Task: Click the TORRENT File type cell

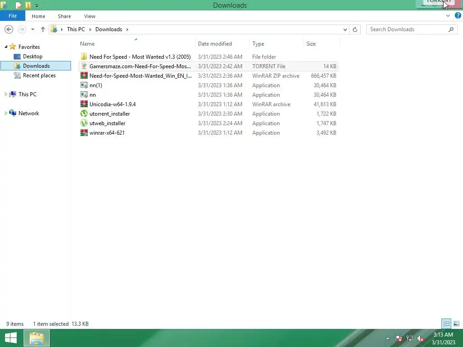Action: point(269,66)
